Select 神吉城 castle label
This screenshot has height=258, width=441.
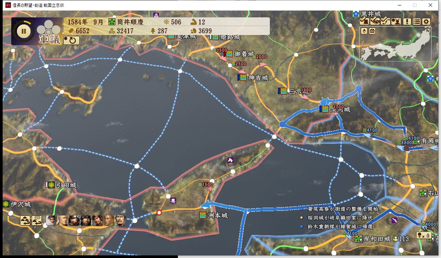258,78
